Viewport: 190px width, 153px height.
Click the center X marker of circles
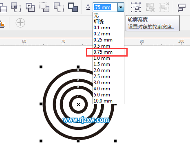[x=78, y=104]
